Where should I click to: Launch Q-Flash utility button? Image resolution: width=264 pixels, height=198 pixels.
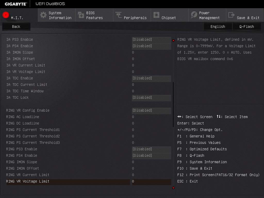coord(247,27)
